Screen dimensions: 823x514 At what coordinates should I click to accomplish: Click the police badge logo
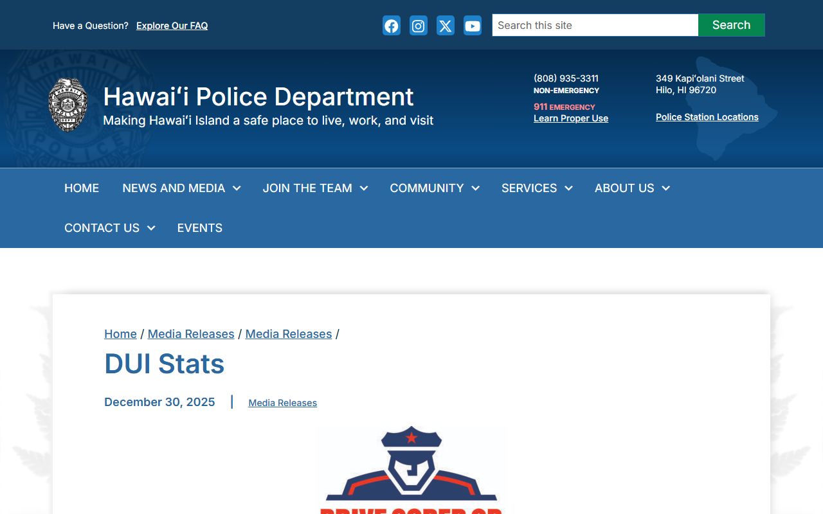point(68,105)
